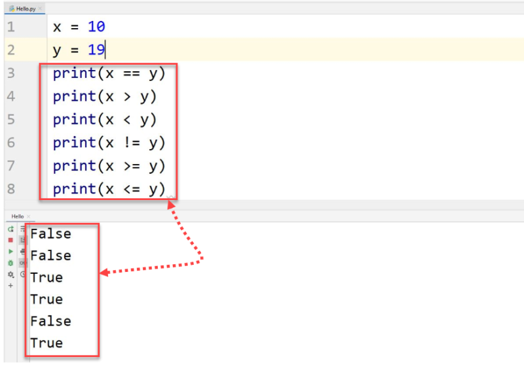Click the "print(x >= y)" line
This screenshot has height=372, width=524.
109,166
